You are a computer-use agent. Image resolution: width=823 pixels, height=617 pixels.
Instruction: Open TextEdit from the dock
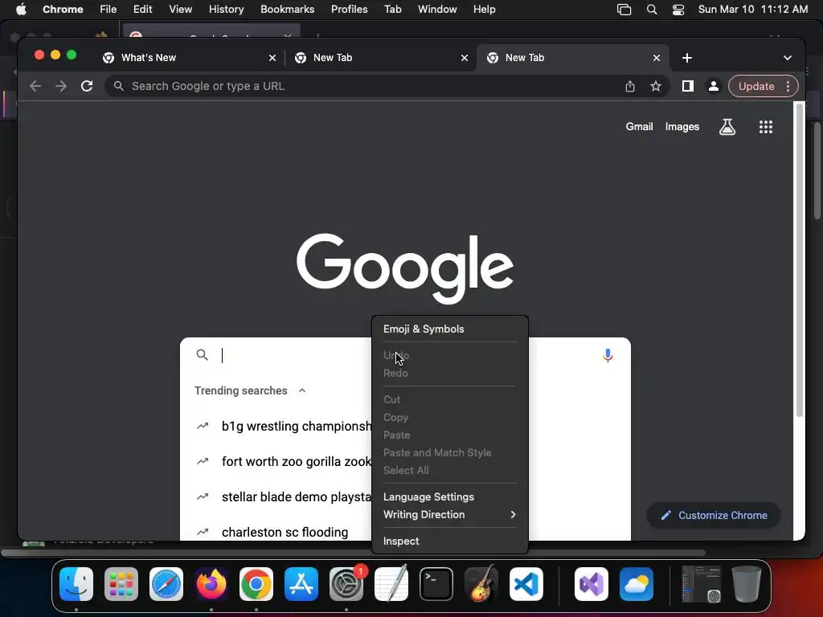click(391, 583)
